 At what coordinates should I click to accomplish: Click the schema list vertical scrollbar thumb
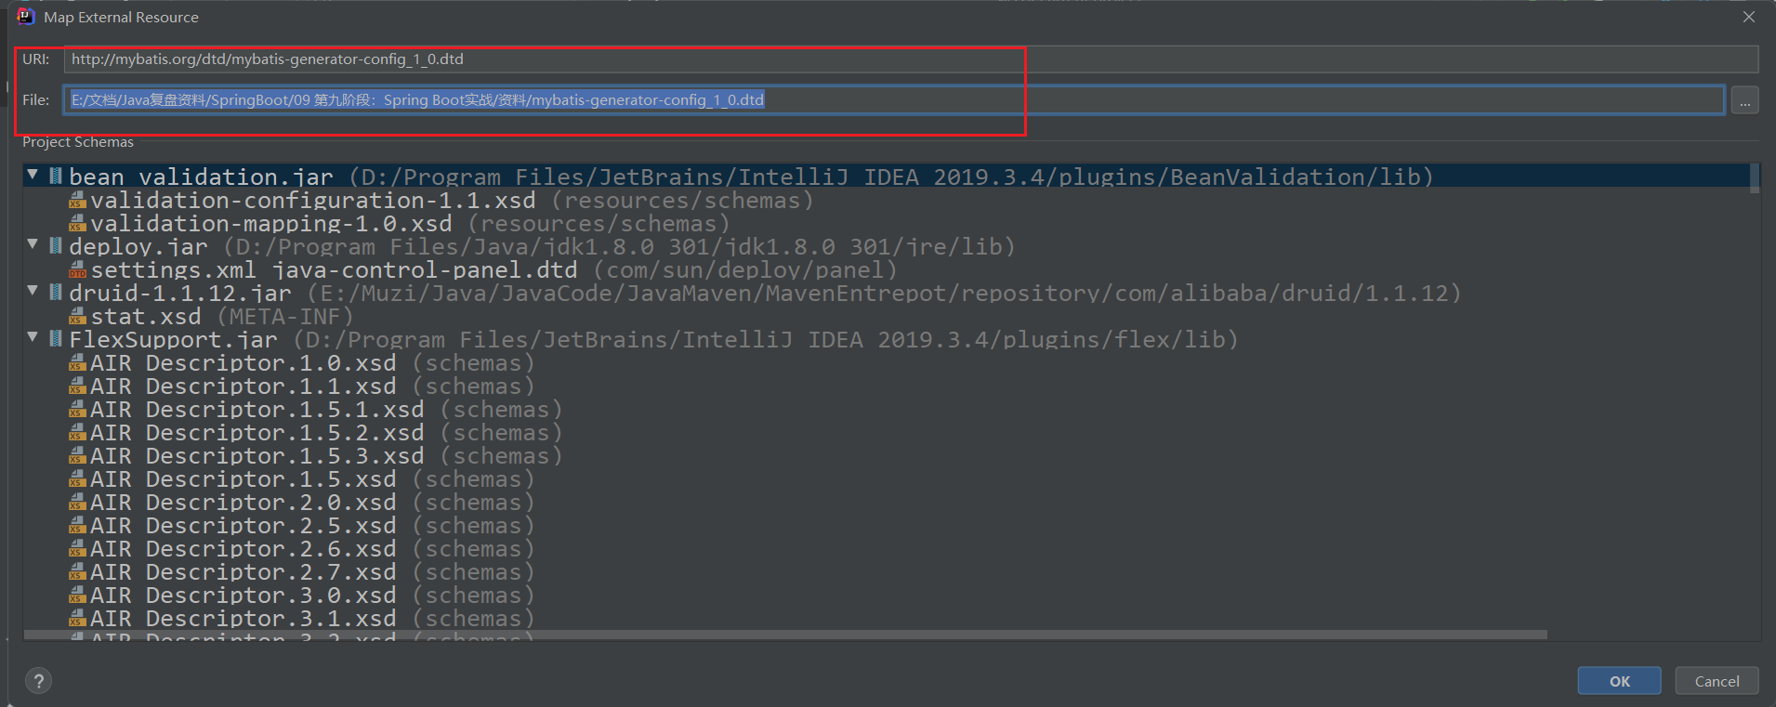pyautogui.click(x=1755, y=178)
